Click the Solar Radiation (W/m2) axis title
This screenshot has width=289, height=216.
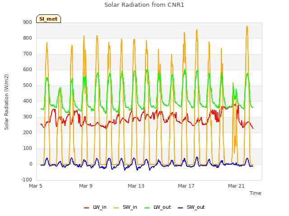(x=6, y=102)
